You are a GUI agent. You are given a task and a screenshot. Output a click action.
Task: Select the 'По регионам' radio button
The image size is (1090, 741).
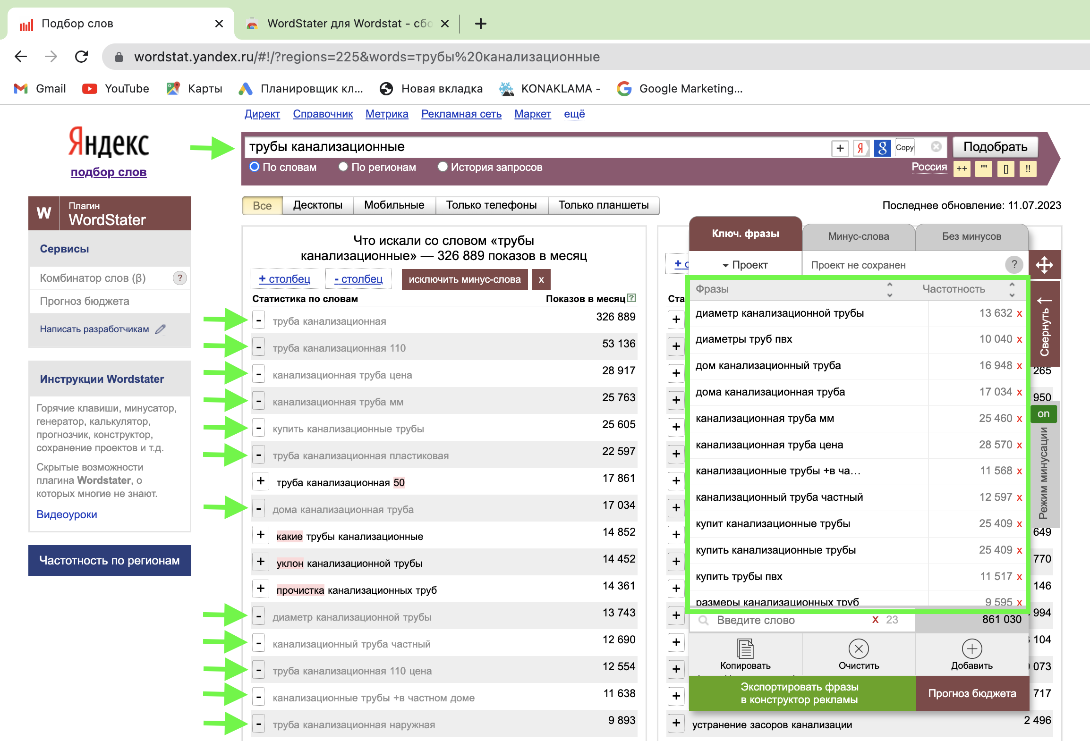tap(343, 167)
